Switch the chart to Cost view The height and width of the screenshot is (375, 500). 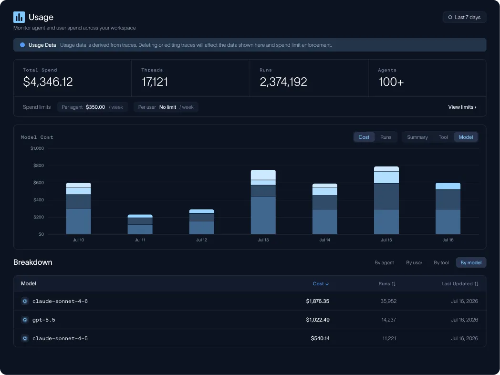click(x=364, y=137)
